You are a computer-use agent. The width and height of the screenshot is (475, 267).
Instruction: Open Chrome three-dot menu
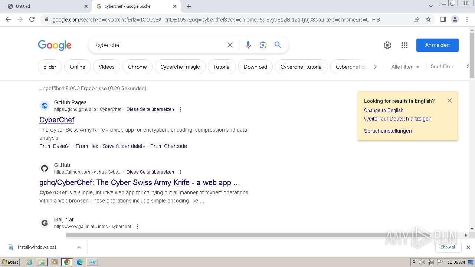tap(467, 19)
